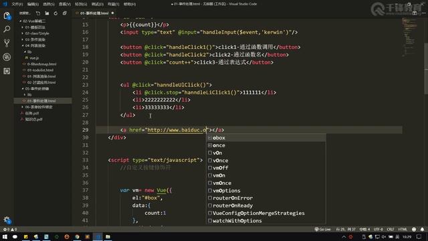Image resolution: width=428 pixels, height=241 pixels.
Task: Open 01-todolist.html file in explorer
Action: click(x=40, y=70)
